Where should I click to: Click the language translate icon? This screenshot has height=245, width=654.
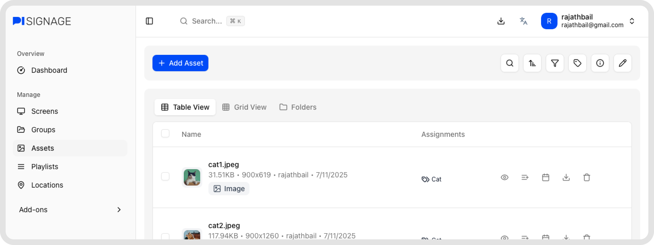(523, 21)
